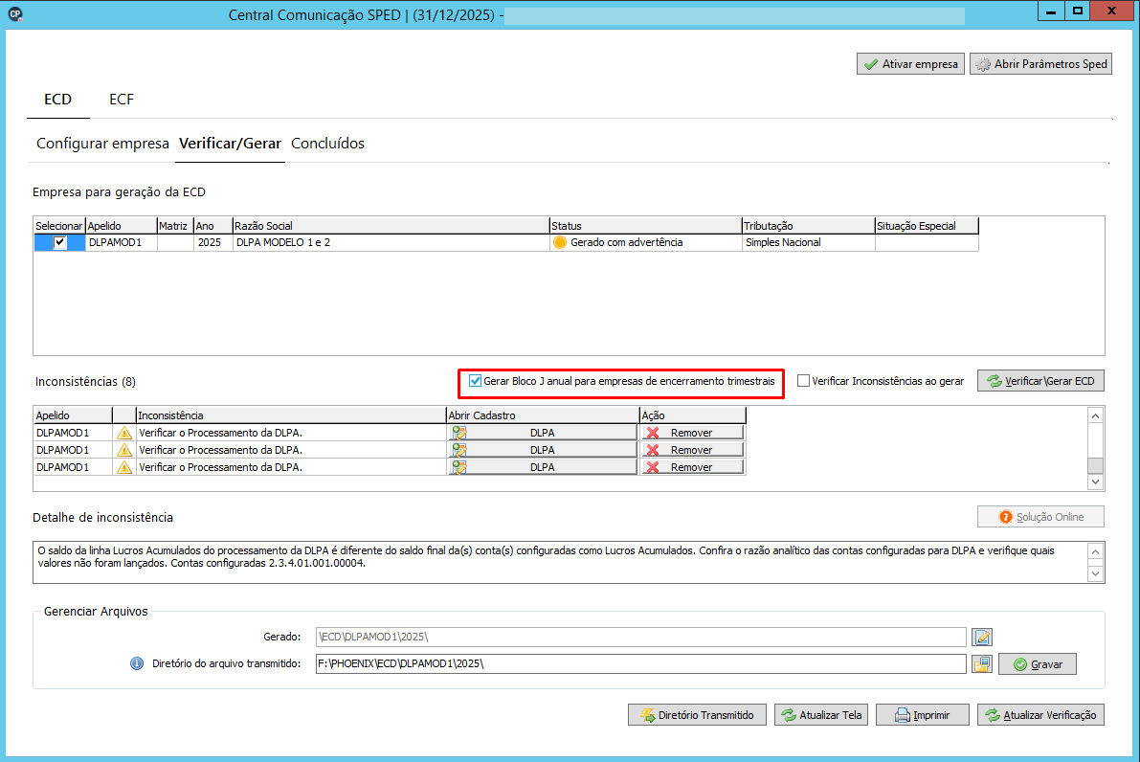This screenshot has width=1140, height=762.
Task: Open the Configurar empresa sub-tab
Action: (x=102, y=144)
